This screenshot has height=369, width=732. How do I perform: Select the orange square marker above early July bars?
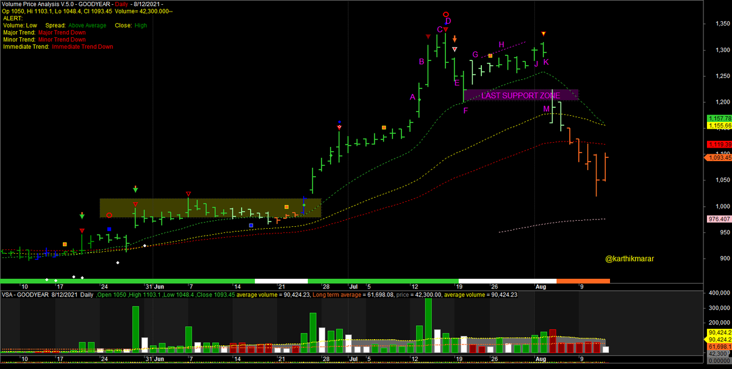click(384, 127)
